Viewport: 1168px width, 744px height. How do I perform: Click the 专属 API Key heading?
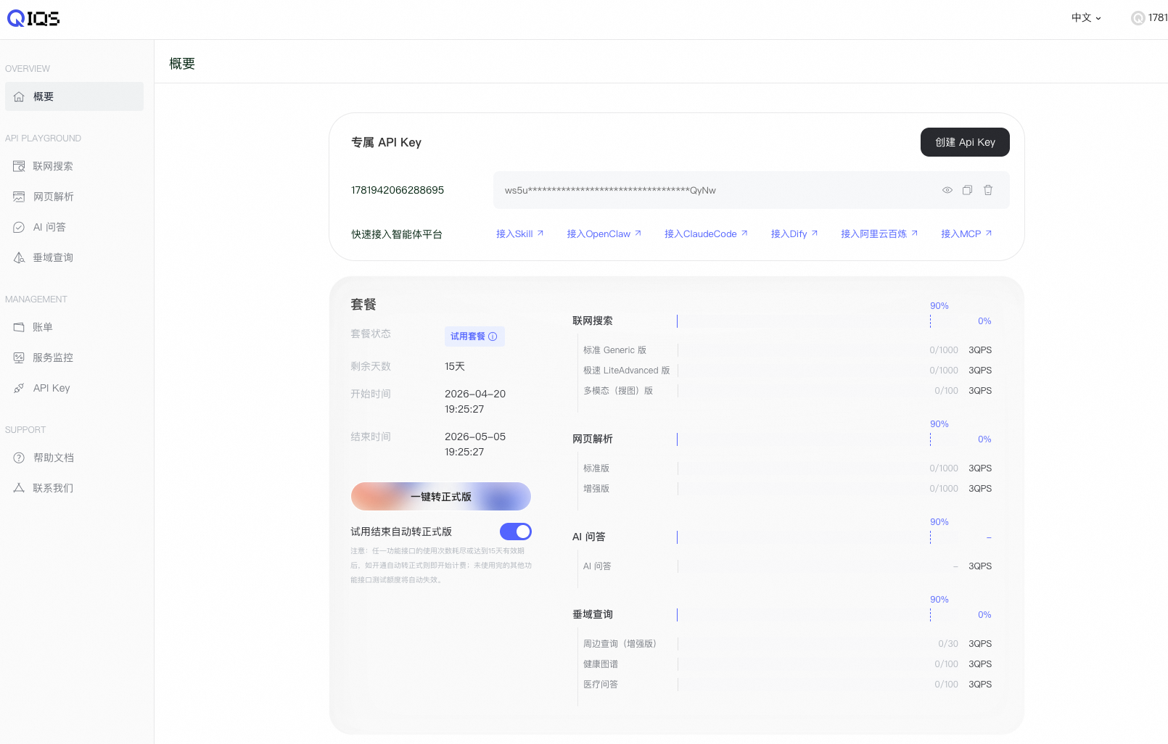pos(386,142)
